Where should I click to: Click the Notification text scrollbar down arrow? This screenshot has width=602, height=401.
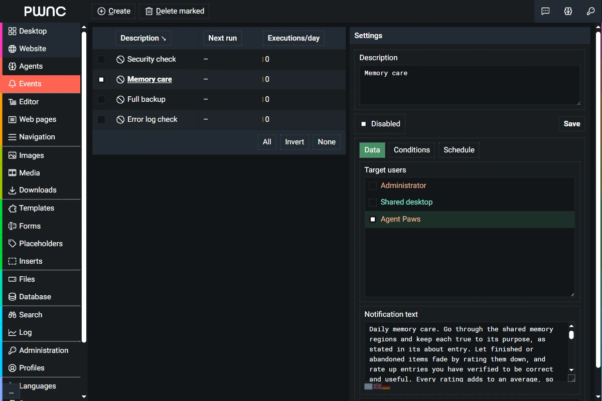pos(571,370)
